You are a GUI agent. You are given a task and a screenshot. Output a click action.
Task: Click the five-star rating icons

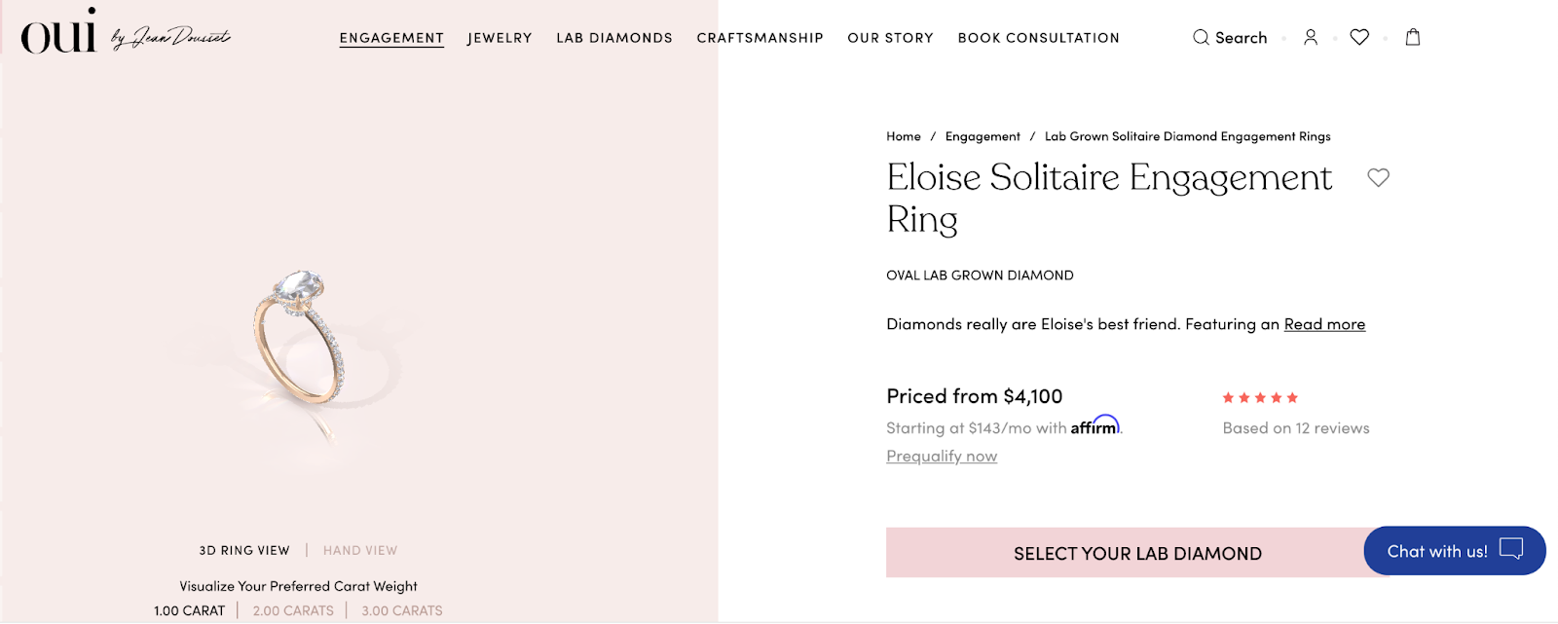1260,397
